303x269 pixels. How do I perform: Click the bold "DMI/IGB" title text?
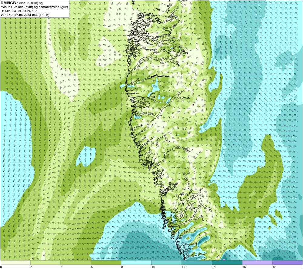tap(8, 3)
